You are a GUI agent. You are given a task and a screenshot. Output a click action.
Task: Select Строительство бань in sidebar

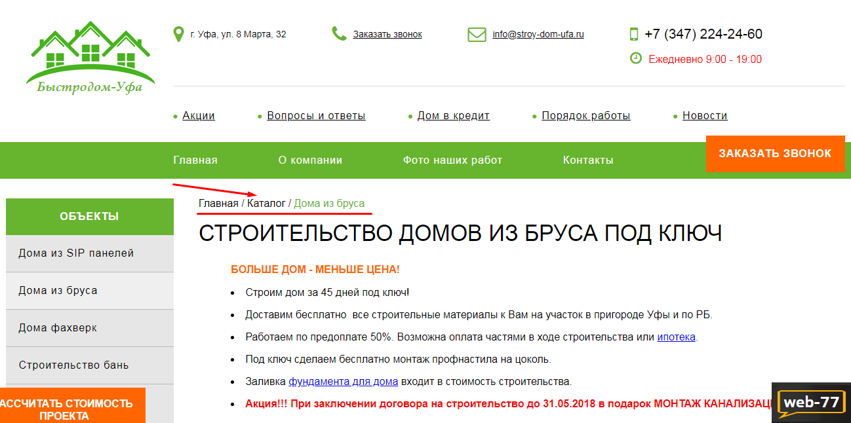click(90, 365)
